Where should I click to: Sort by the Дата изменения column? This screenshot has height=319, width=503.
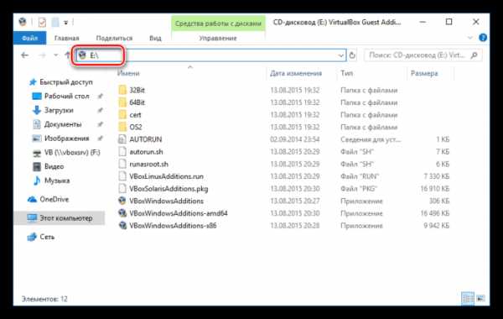[x=296, y=73]
